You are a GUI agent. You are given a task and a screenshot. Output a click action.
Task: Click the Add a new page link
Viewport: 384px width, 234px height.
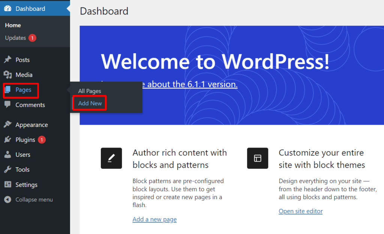coord(154,219)
